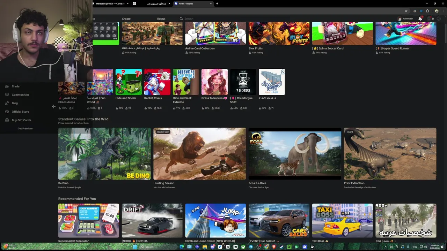
Task: Open the Blog sidebar icon
Action: [7, 103]
